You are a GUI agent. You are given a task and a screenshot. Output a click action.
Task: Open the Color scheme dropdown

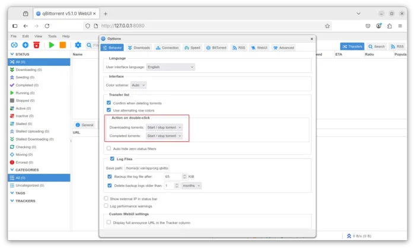click(x=138, y=85)
